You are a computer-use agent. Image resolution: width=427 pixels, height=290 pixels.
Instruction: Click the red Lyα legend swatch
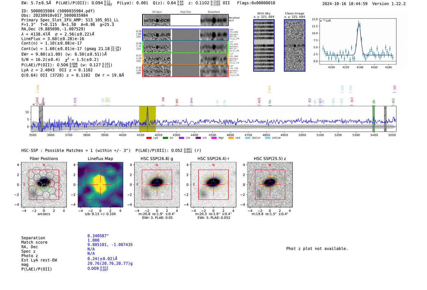point(149,138)
